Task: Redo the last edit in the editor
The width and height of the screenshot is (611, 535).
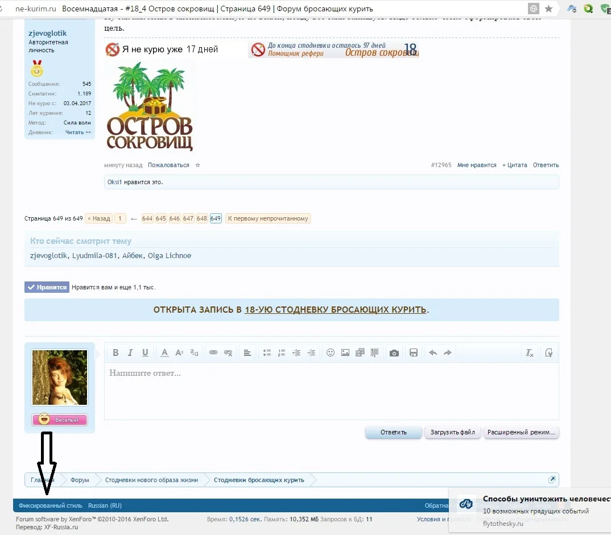Action: click(x=447, y=352)
